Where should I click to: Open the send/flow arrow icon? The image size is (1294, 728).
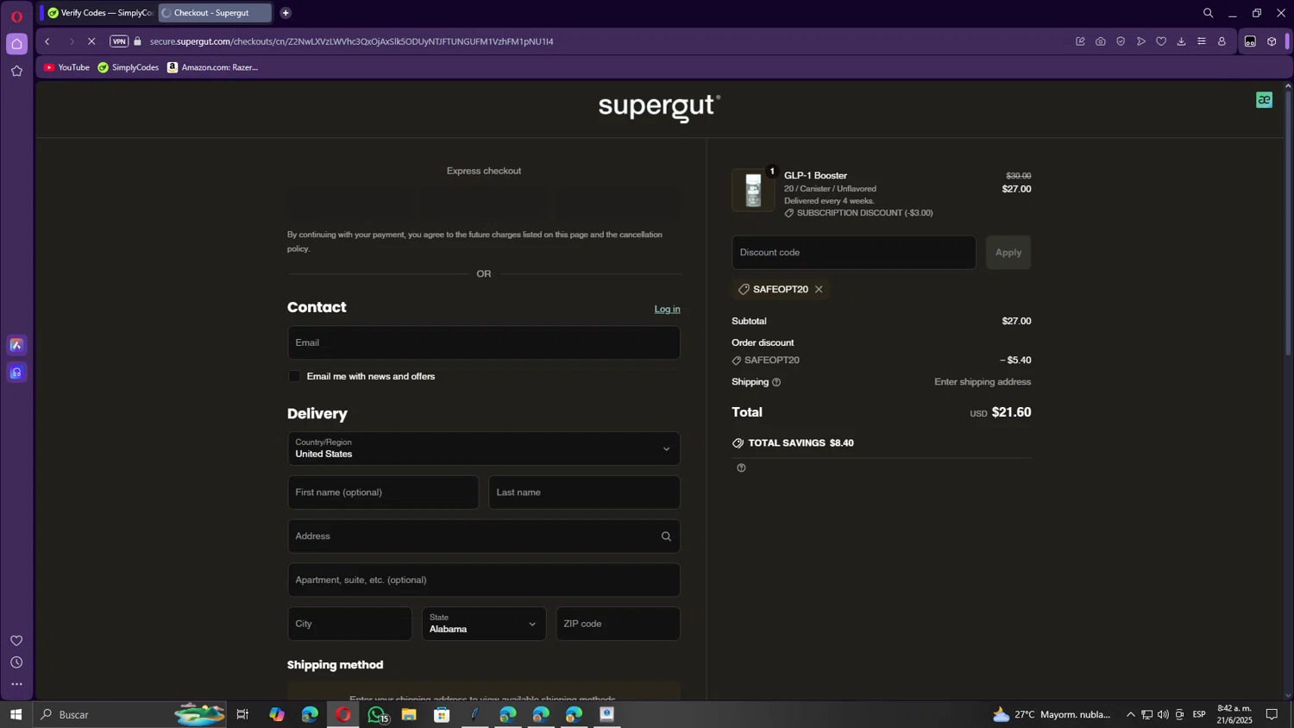[x=1141, y=41]
